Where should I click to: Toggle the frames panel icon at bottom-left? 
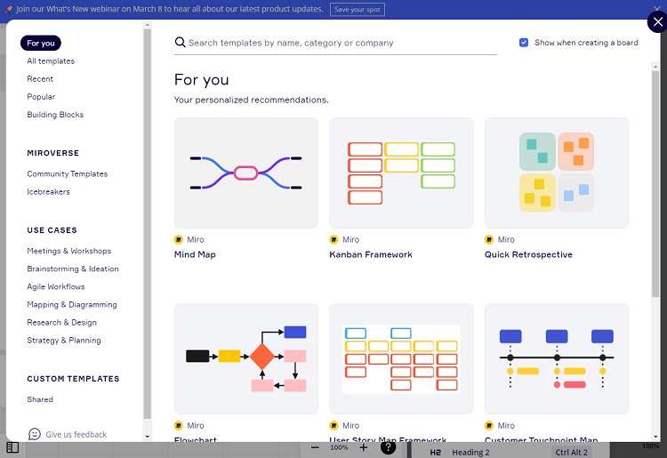(x=12, y=447)
